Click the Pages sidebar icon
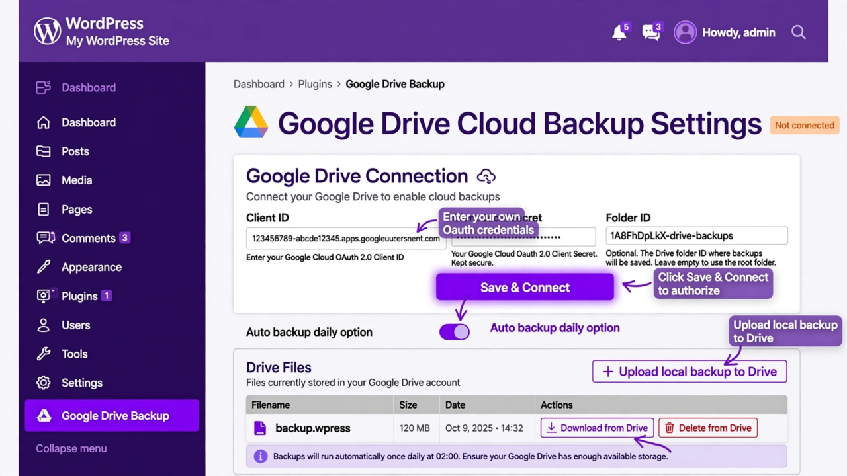The width and height of the screenshot is (847, 476). (x=44, y=210)
